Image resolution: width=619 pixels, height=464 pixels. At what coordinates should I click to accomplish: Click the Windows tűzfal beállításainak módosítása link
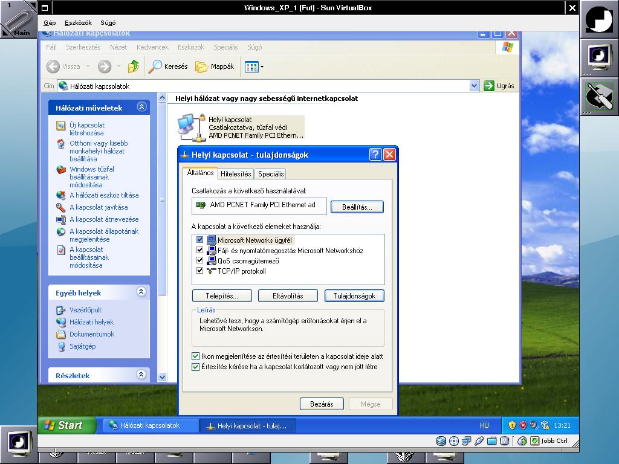[x=92, y=177]
